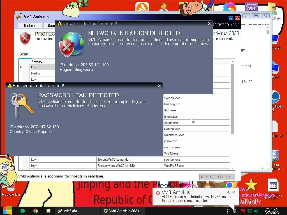Click the VM0 shield tray icon

coord(234,211)
